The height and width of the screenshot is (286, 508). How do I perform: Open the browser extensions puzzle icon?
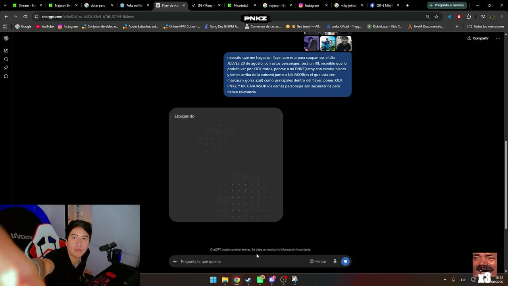coord(469,17)
